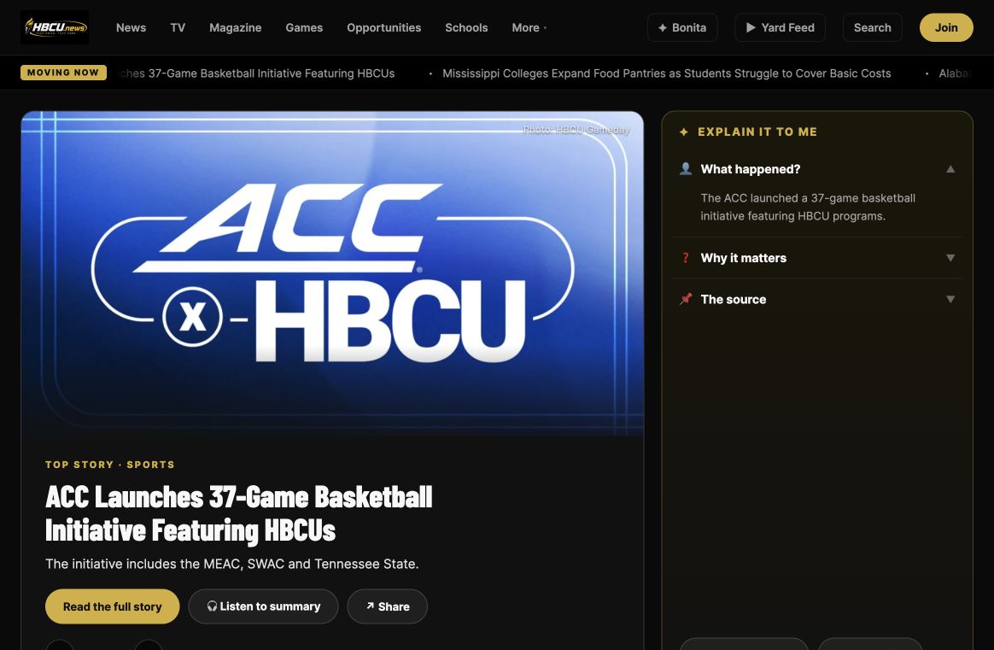The image size is (994, 650).
Task: Click the red question mark icon
Action: pyautogui.click(x=685, y=258)
